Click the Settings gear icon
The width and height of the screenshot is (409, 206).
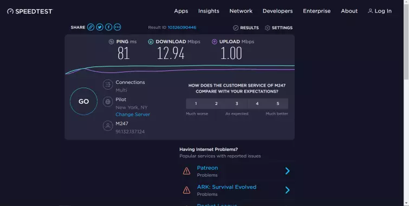[268, 28]
